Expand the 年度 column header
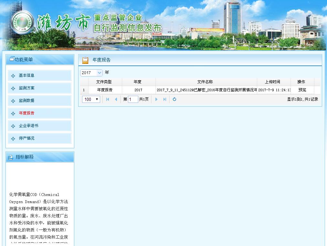The width and height of the screenshot is (327, 246). tap(138, 82)
